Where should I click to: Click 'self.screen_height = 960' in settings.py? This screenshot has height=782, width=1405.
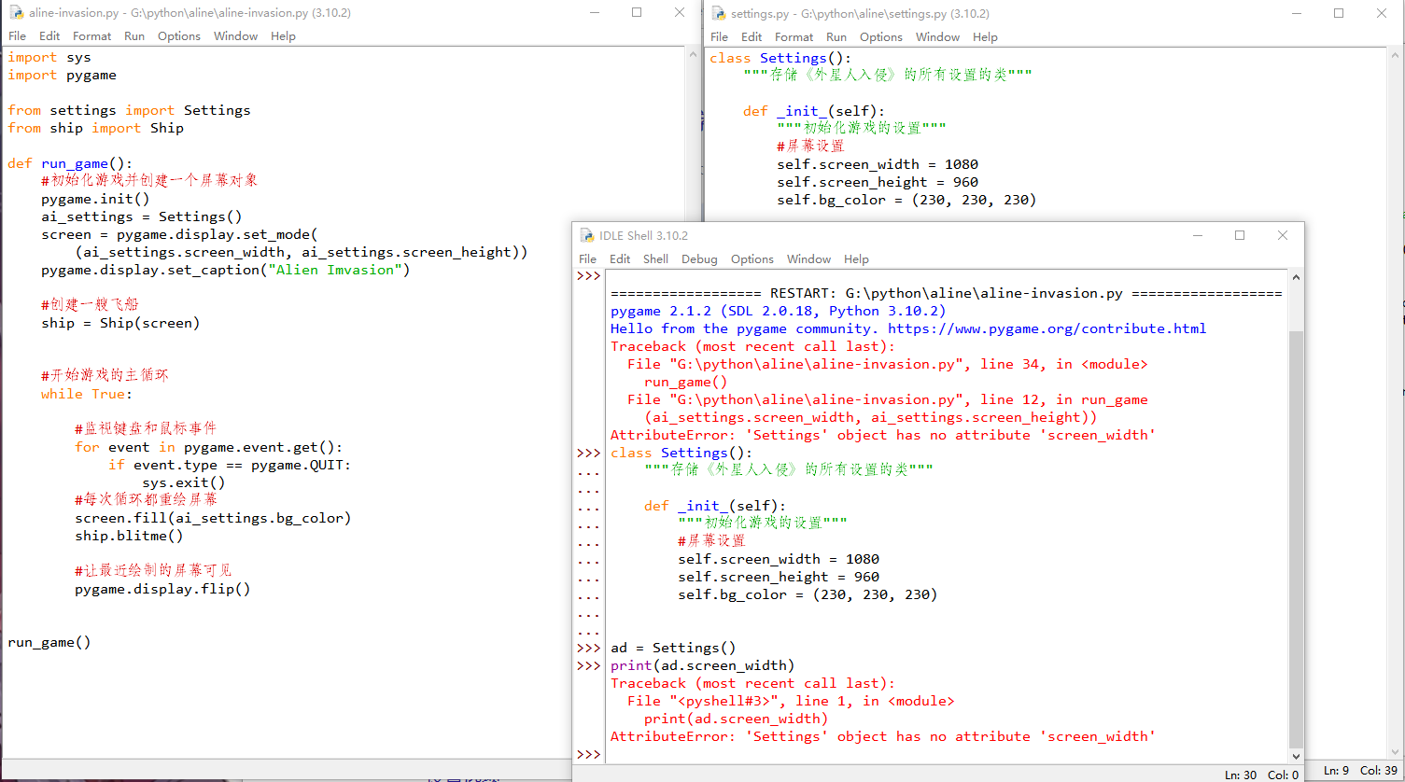click(x=878, y=182)
